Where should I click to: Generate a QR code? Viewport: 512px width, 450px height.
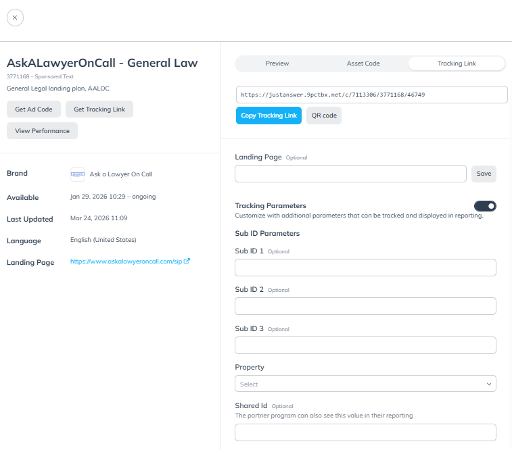(324, 116)
